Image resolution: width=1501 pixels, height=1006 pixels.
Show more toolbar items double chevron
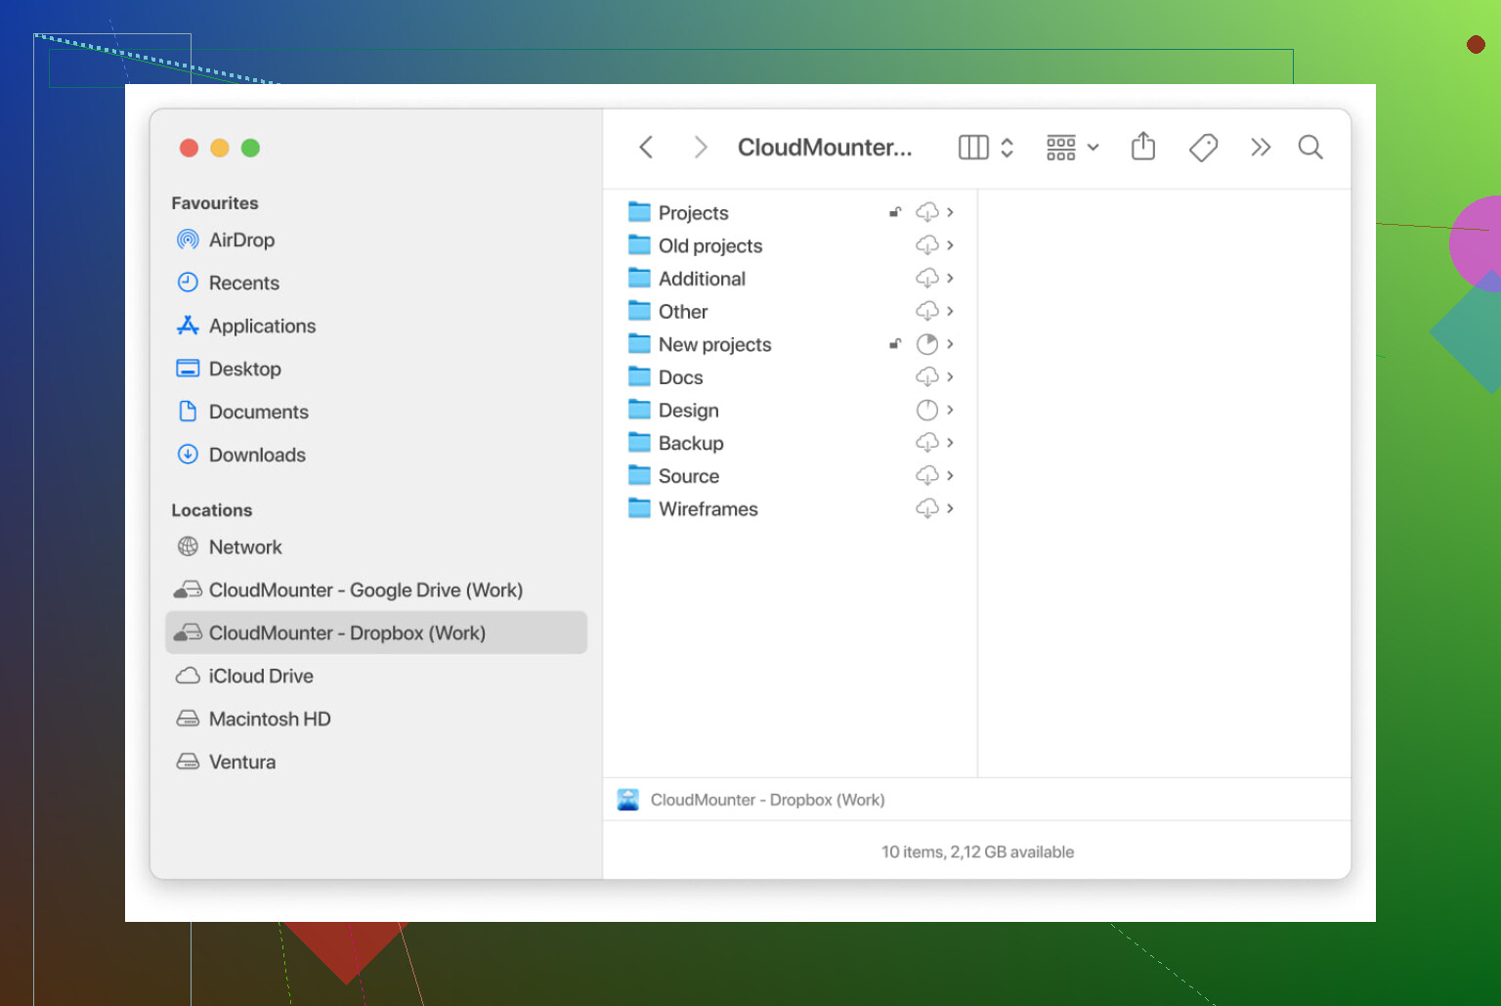(1261, 148)
